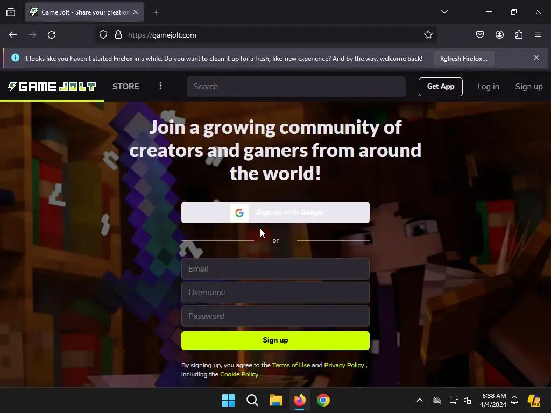
Task: Open the Sign up link in header
Action: click(x=529, y=87)
